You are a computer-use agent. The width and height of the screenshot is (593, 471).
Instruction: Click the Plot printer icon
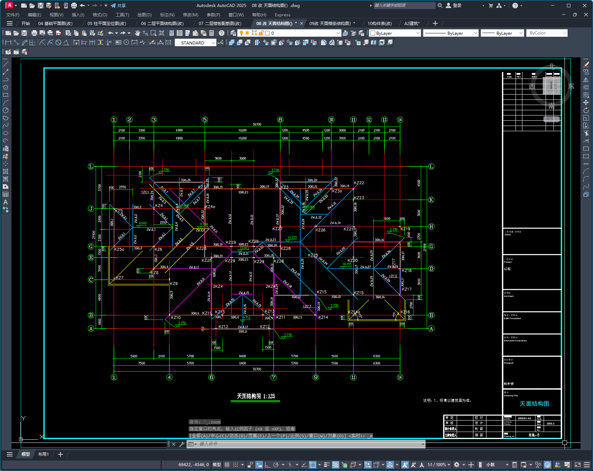tap(34, 33)
